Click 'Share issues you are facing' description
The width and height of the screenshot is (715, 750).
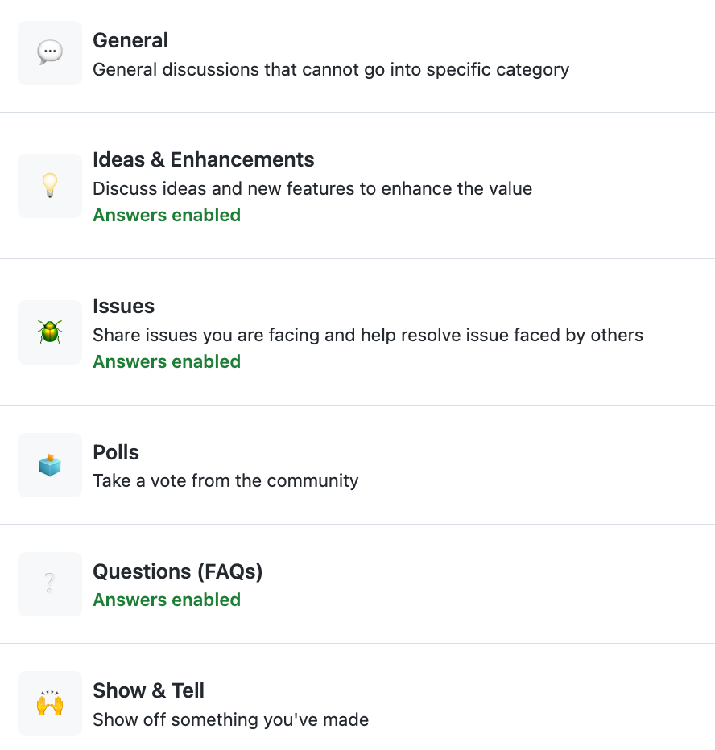pos(368,335)
